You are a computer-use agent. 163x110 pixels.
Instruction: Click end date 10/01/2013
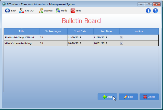(101, 43)
